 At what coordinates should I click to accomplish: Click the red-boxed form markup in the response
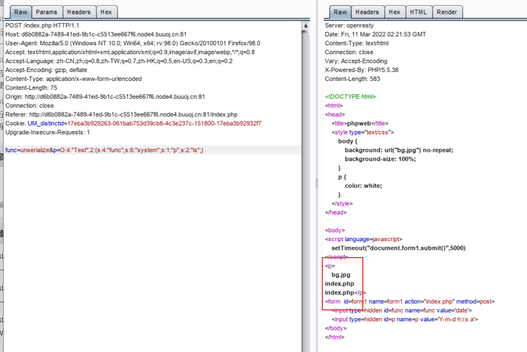coord(341,283)
